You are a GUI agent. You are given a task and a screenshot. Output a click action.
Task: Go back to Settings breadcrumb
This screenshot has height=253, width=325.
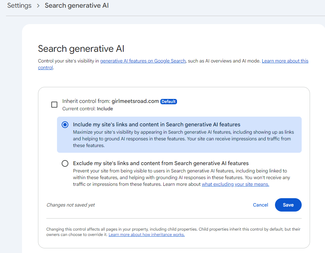(x=19, y=6)
